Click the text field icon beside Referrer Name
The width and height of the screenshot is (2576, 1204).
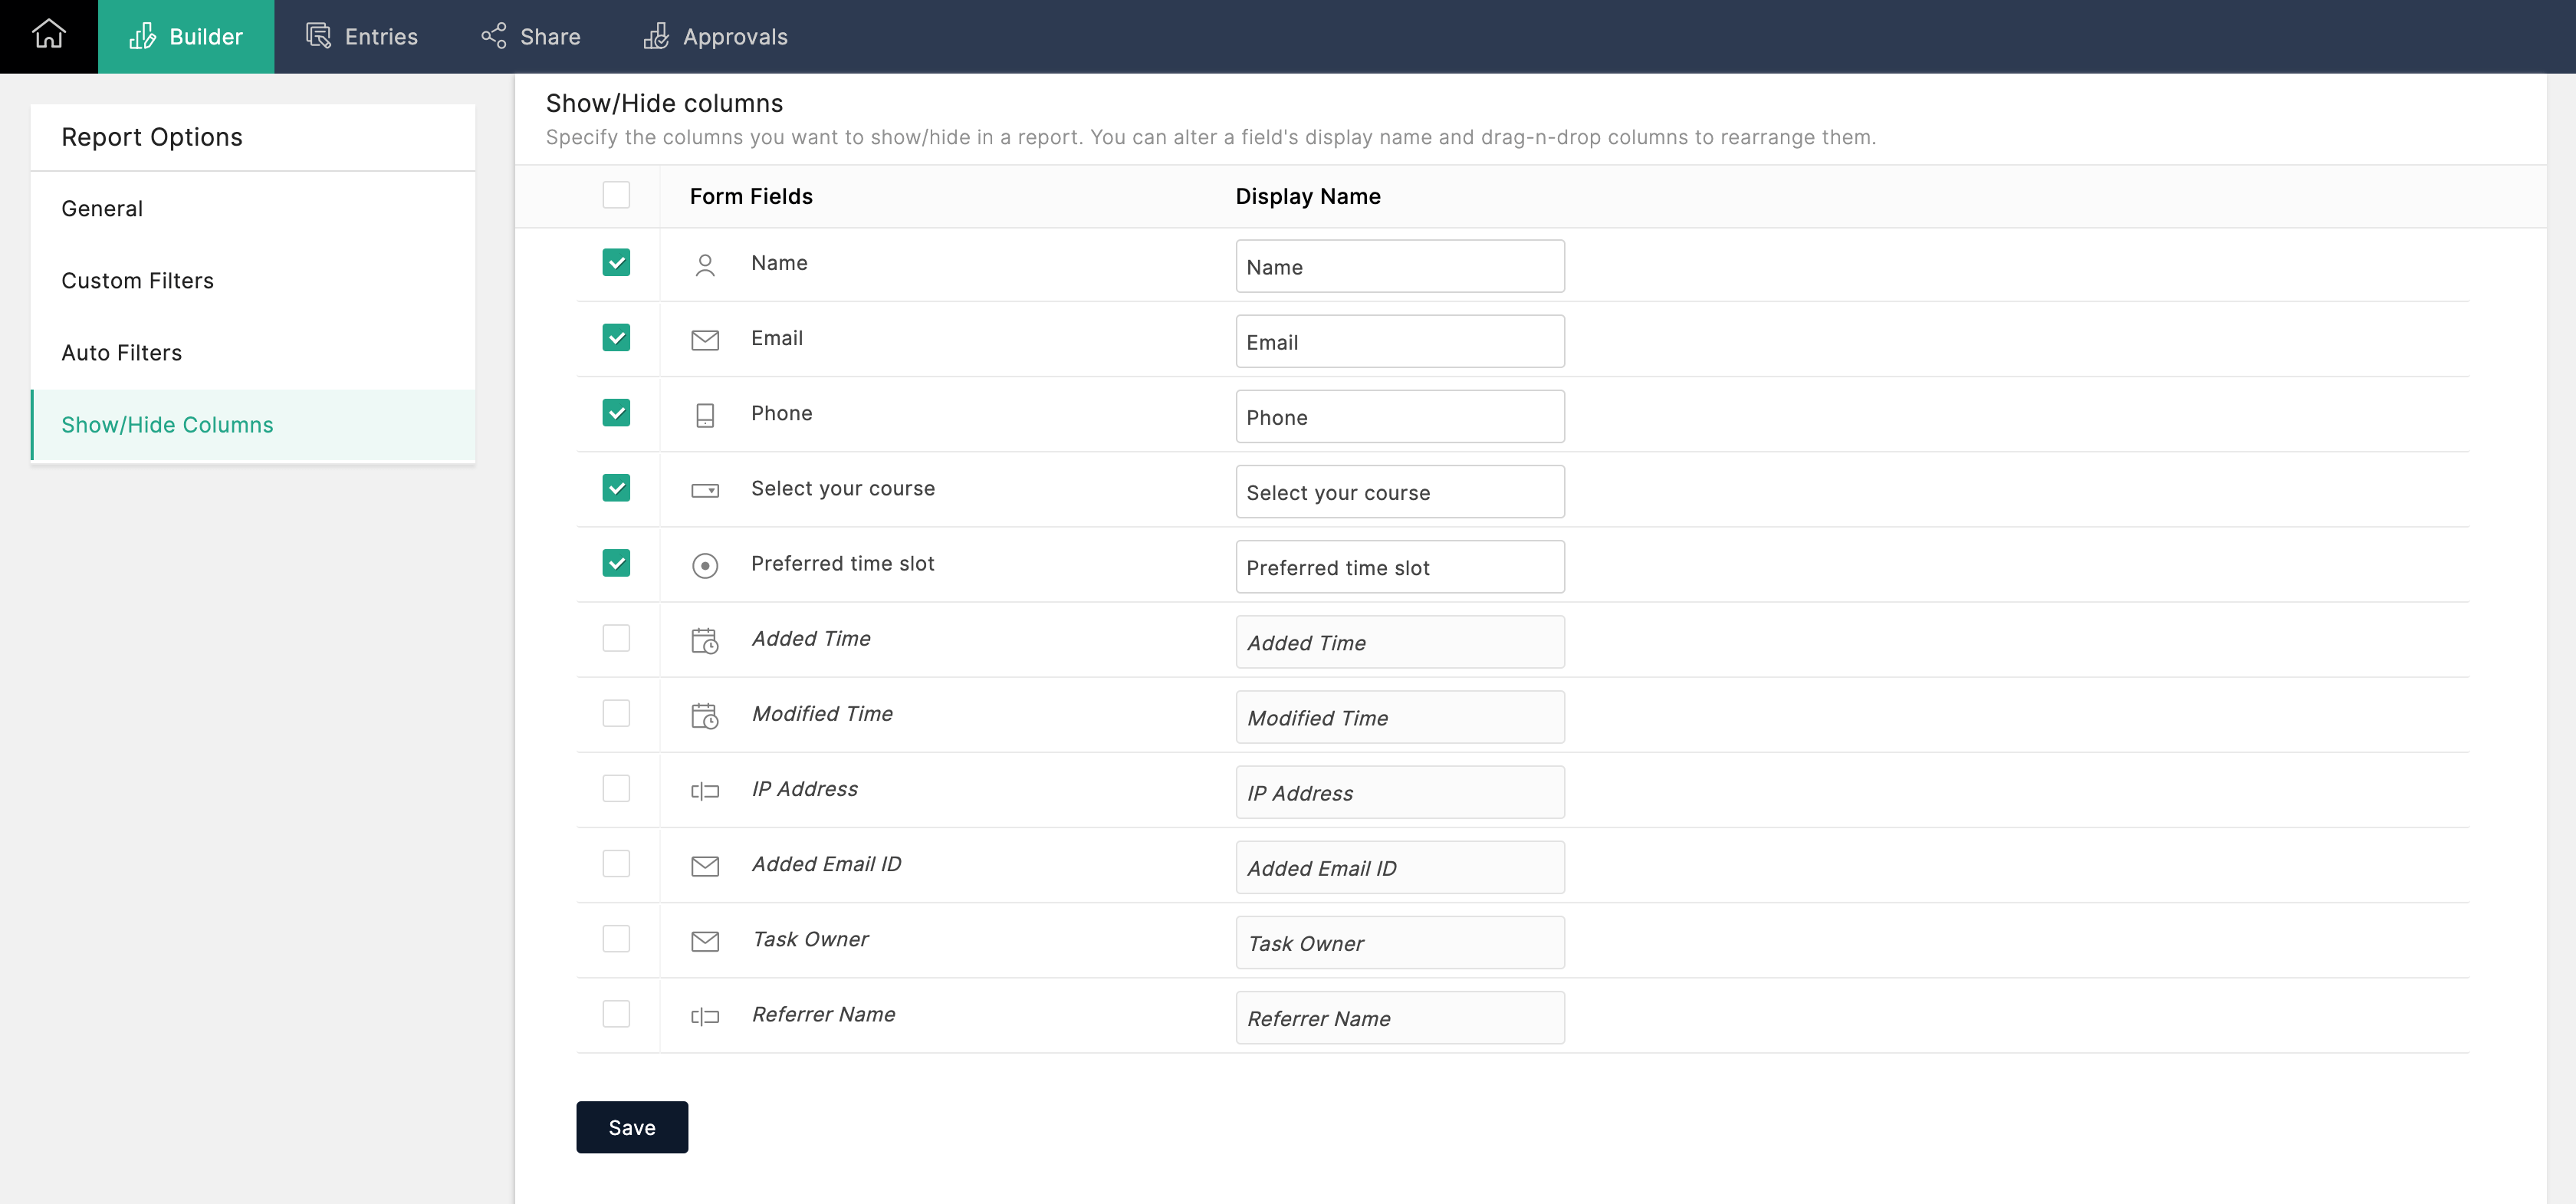point(705,1017)
